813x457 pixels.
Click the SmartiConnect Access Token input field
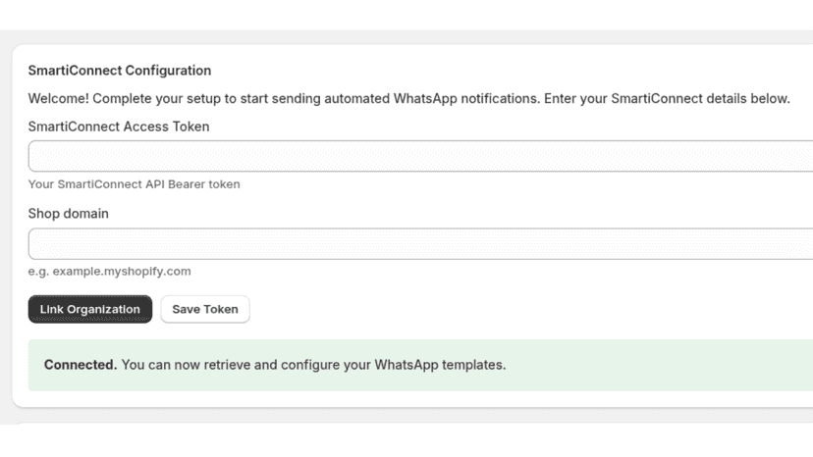(420, 156)
